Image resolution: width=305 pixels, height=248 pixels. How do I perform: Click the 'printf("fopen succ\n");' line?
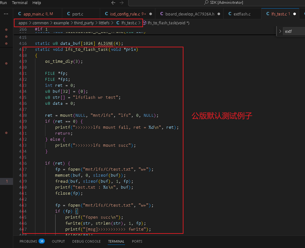[x=94, y=217]
